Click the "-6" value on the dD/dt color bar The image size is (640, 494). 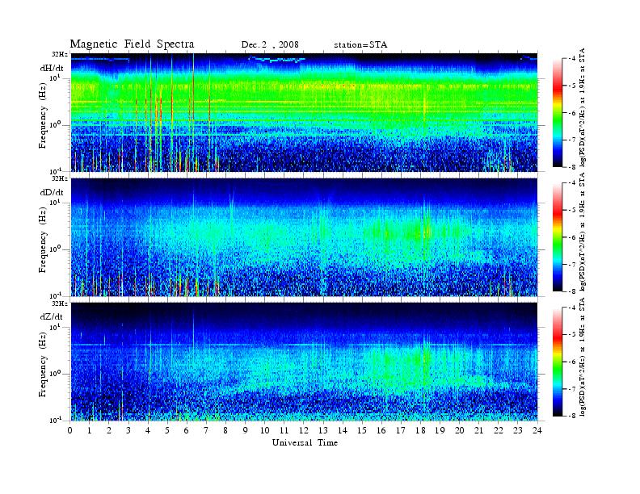[x=573, y=237]
